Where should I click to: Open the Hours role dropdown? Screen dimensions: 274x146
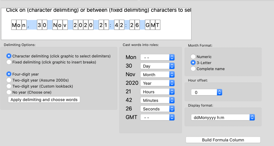pos(157,92)
